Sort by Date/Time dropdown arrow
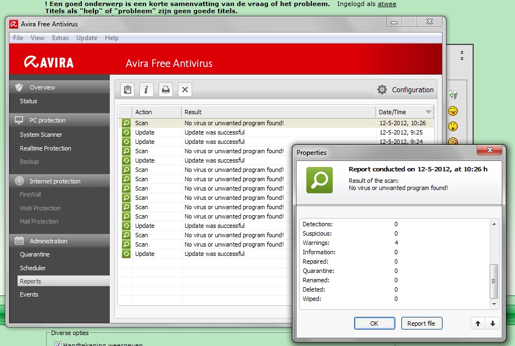The height and width of the screenshot is (346, 515). [x=428, y=112]
